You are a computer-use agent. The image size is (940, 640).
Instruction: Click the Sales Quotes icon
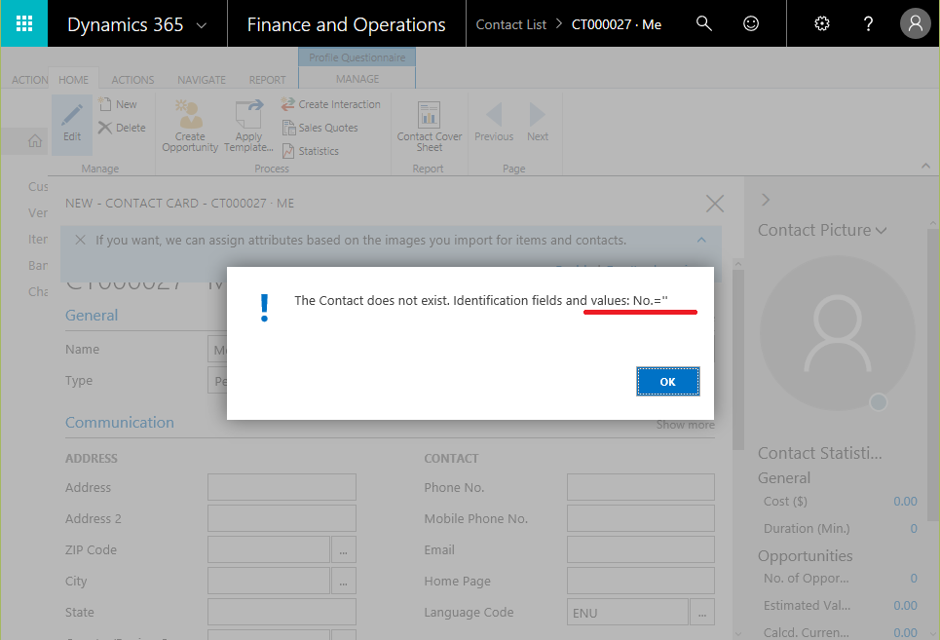click(x=289, y=128)
